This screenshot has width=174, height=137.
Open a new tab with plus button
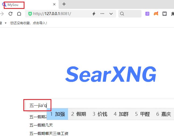64,4
